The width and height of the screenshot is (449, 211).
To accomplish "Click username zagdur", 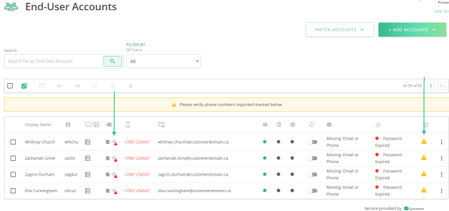I will coord(71,175).
